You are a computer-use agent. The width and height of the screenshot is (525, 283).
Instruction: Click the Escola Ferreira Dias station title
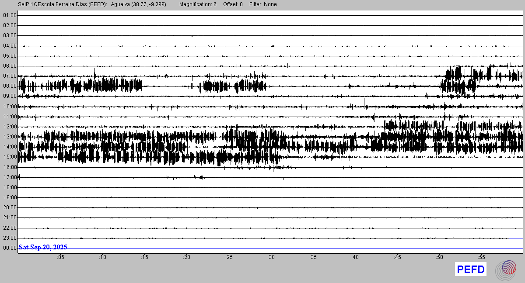point(63,4)
